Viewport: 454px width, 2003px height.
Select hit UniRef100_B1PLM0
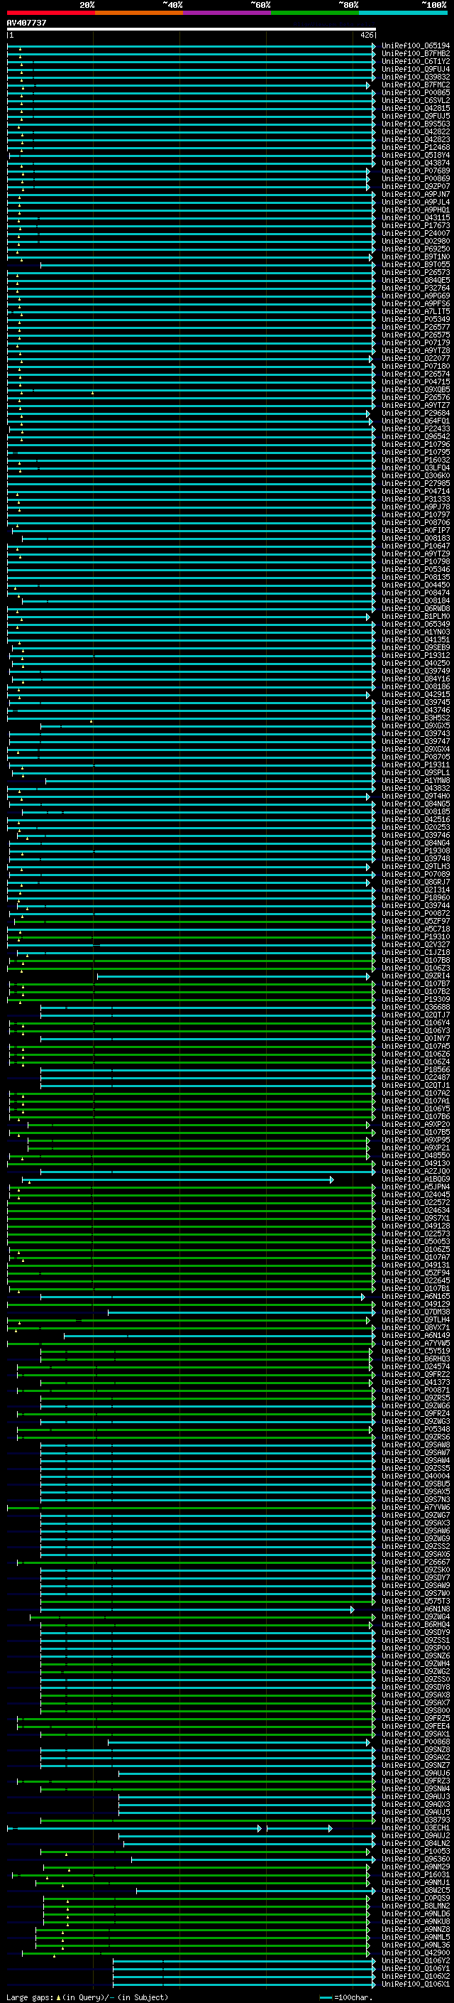click(x=416, y=617)
